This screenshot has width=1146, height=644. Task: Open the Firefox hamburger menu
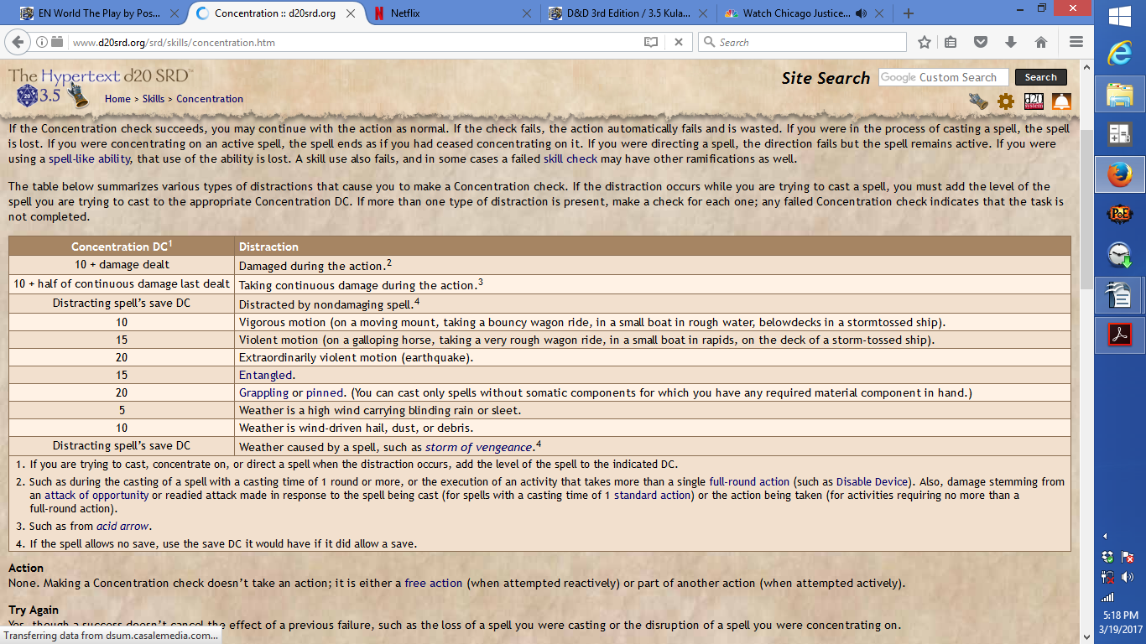(x=1076, y=42)
